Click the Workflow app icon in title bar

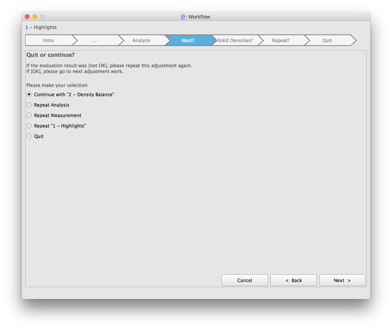pyautogui.click(x=184, y=17)
